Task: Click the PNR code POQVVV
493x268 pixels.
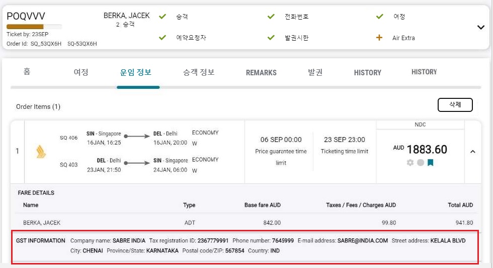Action: [26, 16]
